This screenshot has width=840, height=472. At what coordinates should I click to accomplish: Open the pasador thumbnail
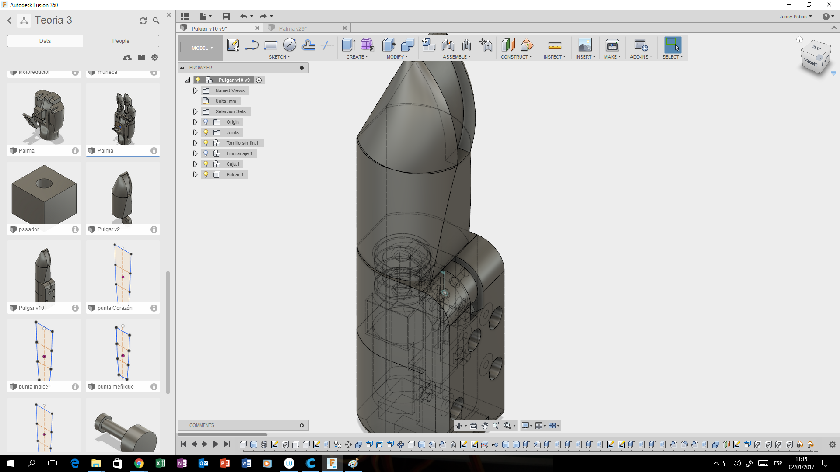click(44, 194)
